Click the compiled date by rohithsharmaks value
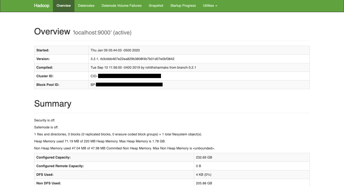 (143, 68)
